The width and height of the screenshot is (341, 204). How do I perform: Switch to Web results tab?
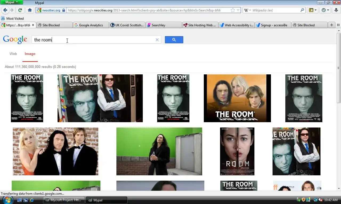13,54
